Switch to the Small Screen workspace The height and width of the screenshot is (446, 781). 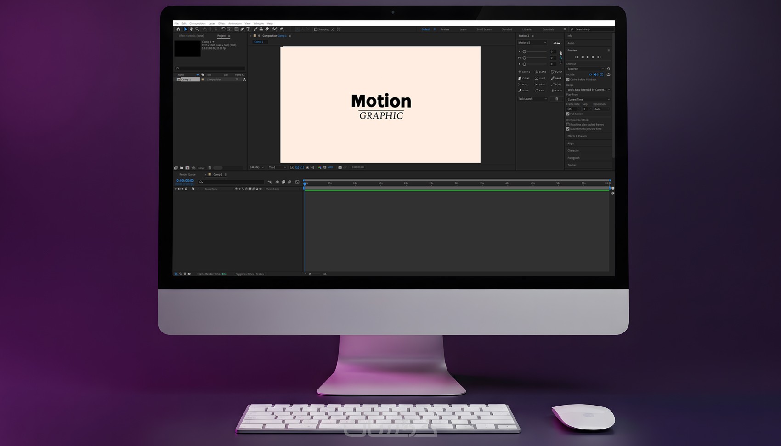[x=484, y=29]
